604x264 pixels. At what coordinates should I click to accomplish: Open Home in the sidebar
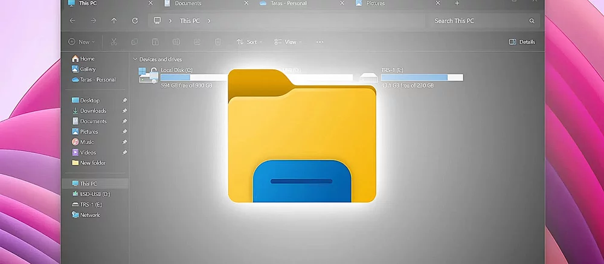83,59
